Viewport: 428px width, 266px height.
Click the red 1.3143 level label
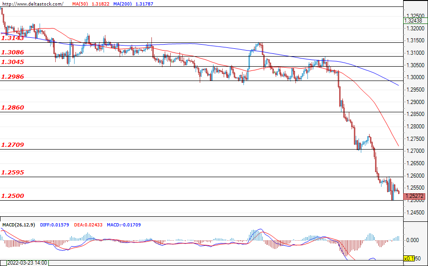point(12,38)
